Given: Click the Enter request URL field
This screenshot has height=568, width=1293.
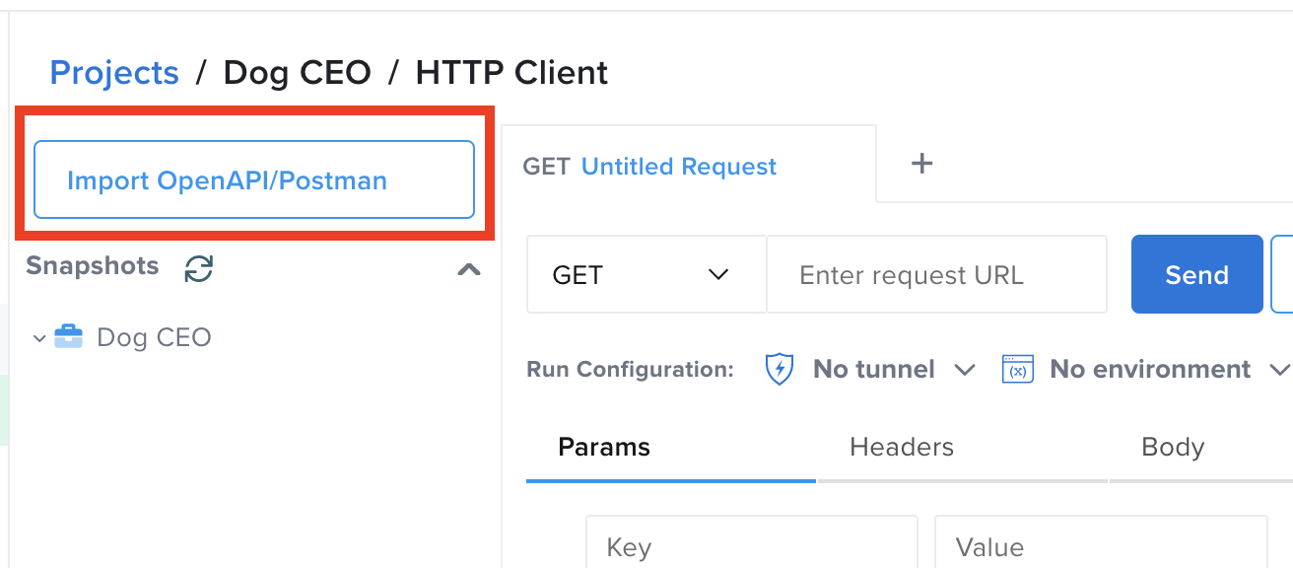Looking at the screenshot, I should point(936,274).
